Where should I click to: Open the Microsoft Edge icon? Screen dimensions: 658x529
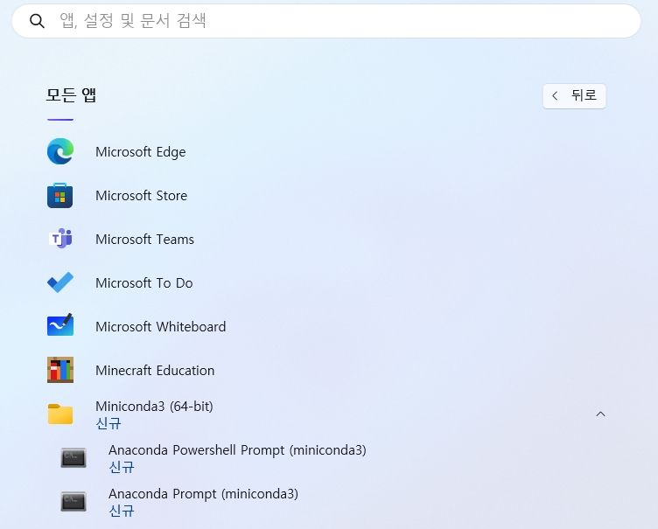pyautogui.click(x=60, y=151)
